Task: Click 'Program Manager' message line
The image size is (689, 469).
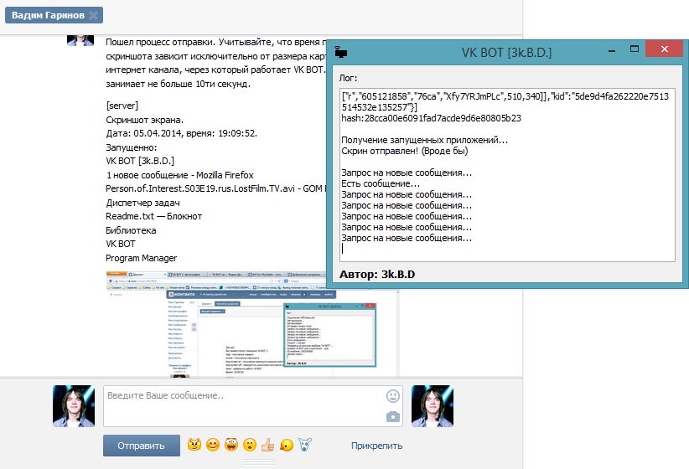Action: click(141, 258)
